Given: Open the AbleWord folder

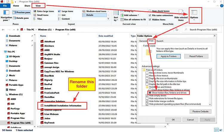Looking at the screenshot, I should 49,42.
